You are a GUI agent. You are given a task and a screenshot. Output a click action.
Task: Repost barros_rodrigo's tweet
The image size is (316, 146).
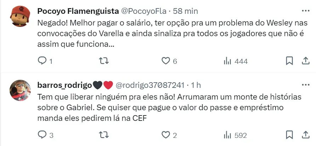pos(103,135)
